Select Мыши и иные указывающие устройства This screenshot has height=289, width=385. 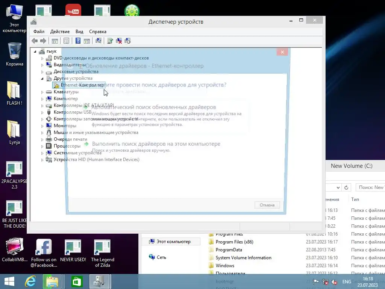click(96, 132)
